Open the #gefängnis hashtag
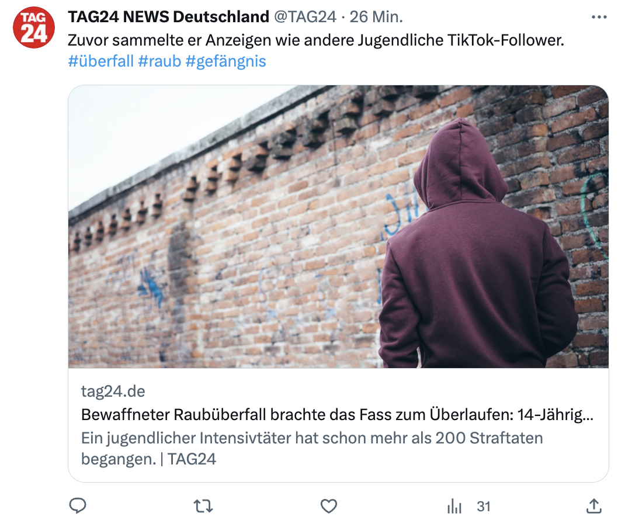This screenshot has width=625, height=527. coord(225,61)
